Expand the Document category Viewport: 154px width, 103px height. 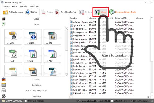point(37,85)
